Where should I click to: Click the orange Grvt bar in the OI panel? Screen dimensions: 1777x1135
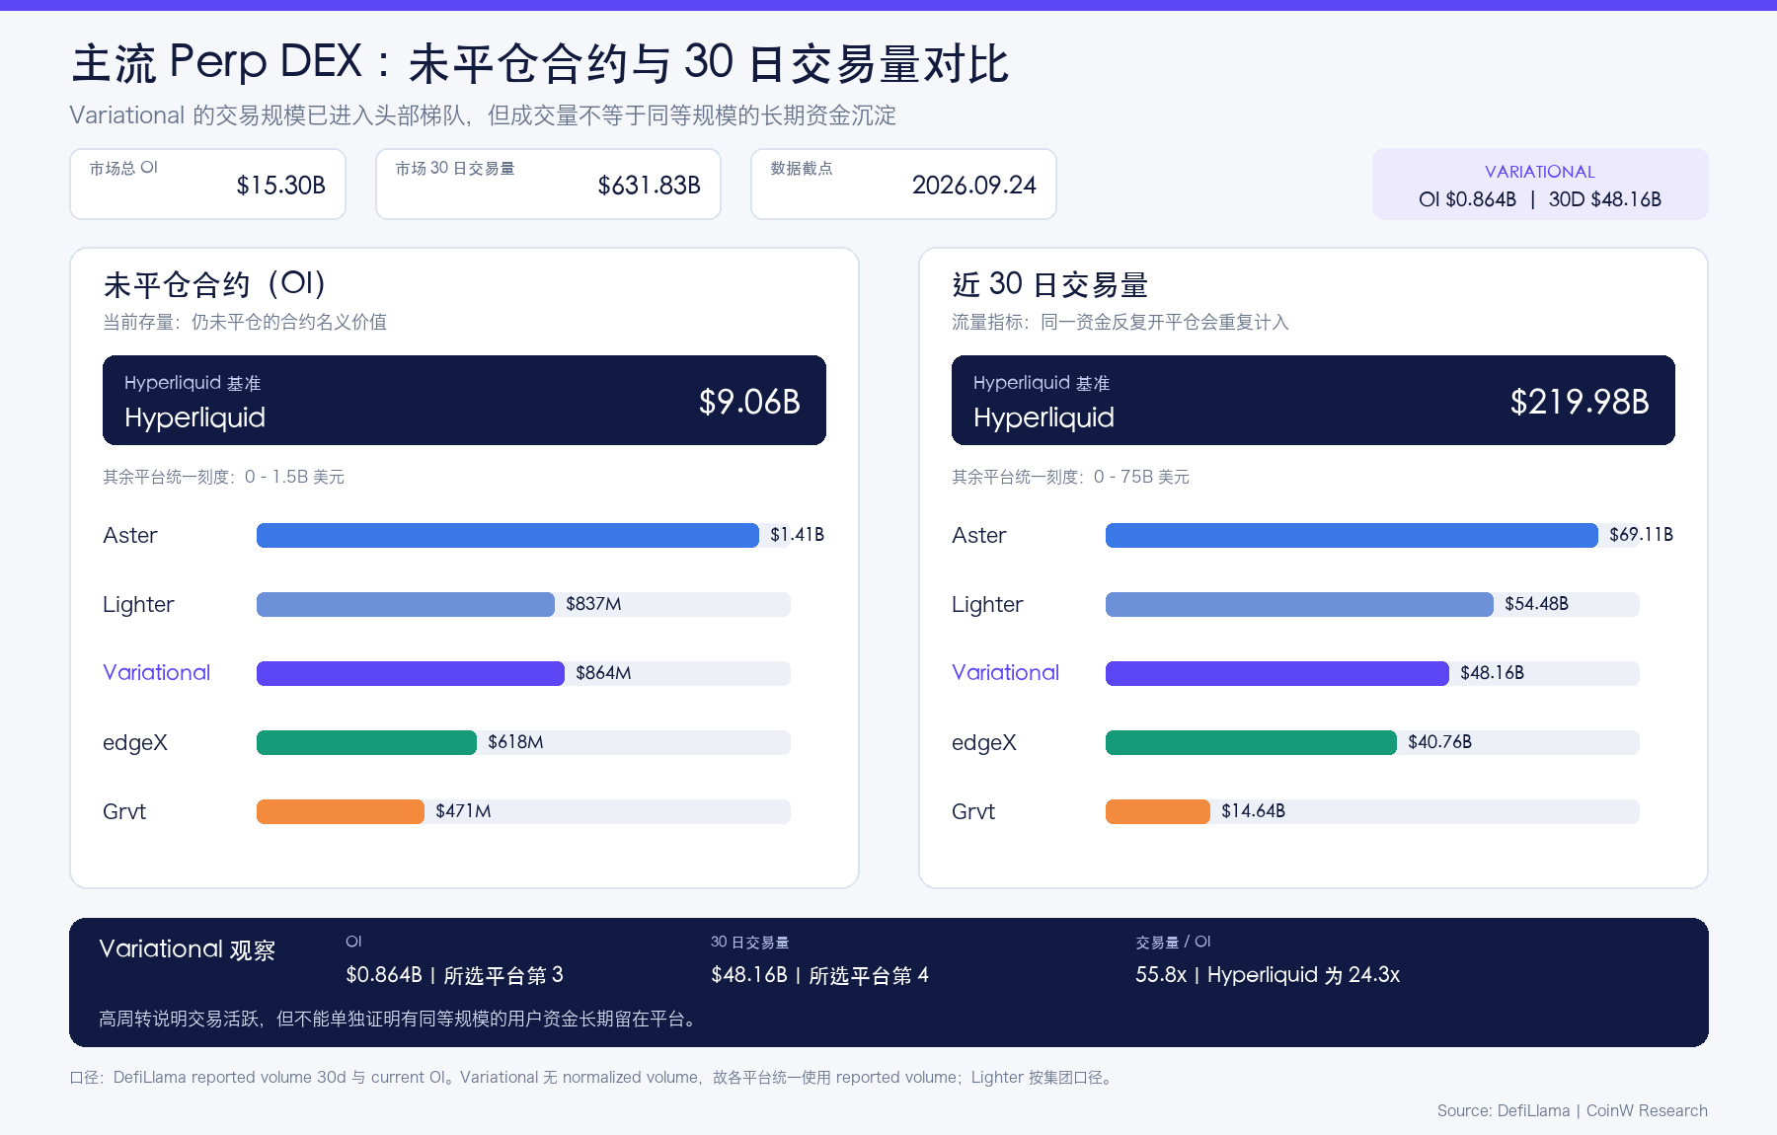pyautogui.click(x=341, y=811)
